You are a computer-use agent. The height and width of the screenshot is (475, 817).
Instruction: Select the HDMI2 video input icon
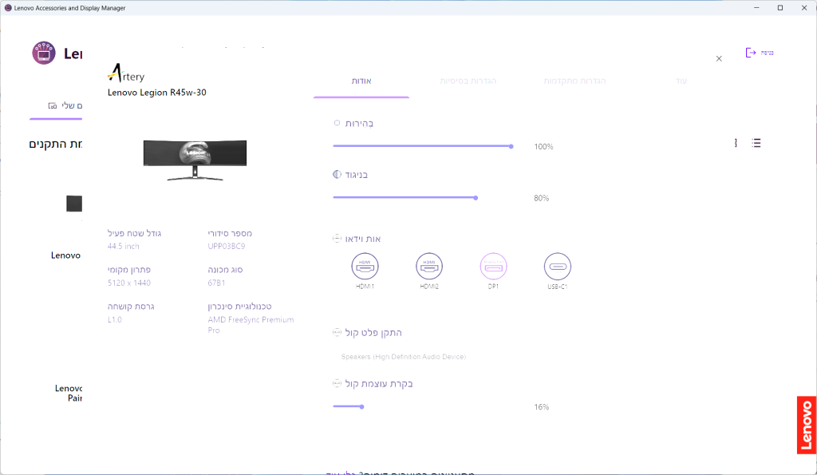point(429,266)
